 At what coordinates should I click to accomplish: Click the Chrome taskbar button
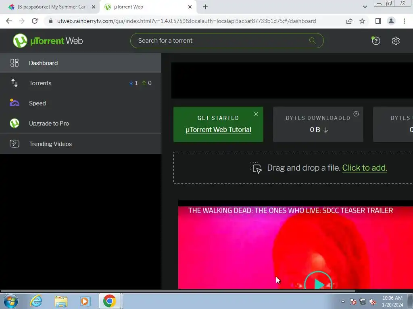(x=110, y=301)
